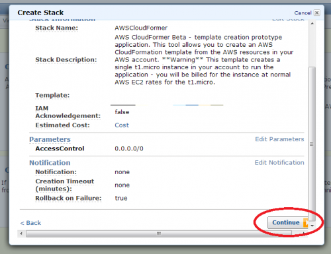The width and height of the screenshot is (331, 254).
Task: Select the Notification section heading
Action: coord(50,163)
